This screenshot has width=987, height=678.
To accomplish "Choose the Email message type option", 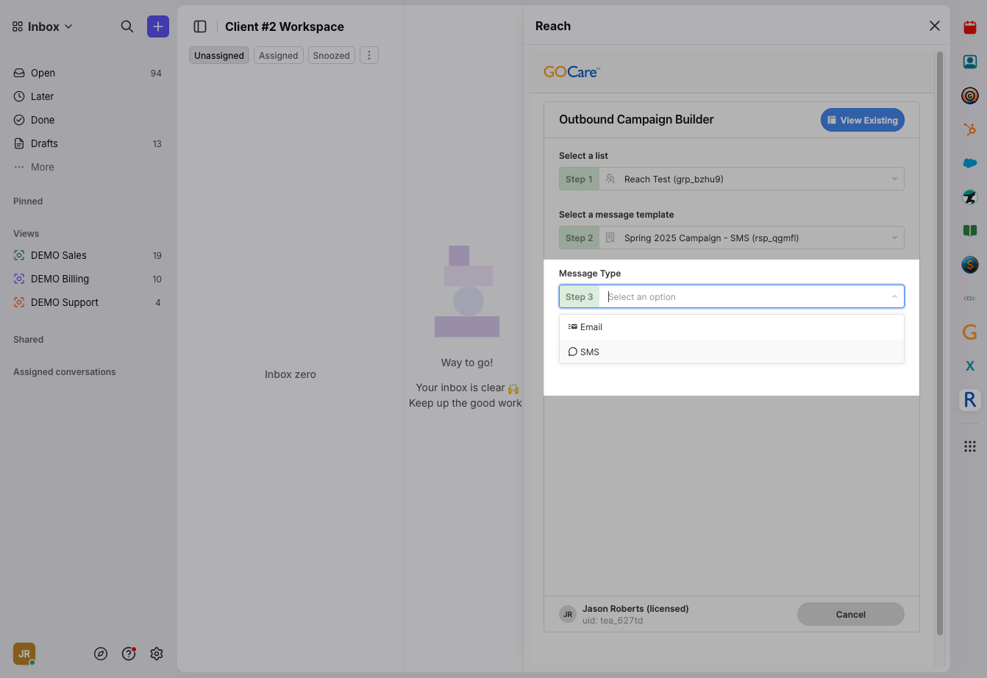I will 591,327.
